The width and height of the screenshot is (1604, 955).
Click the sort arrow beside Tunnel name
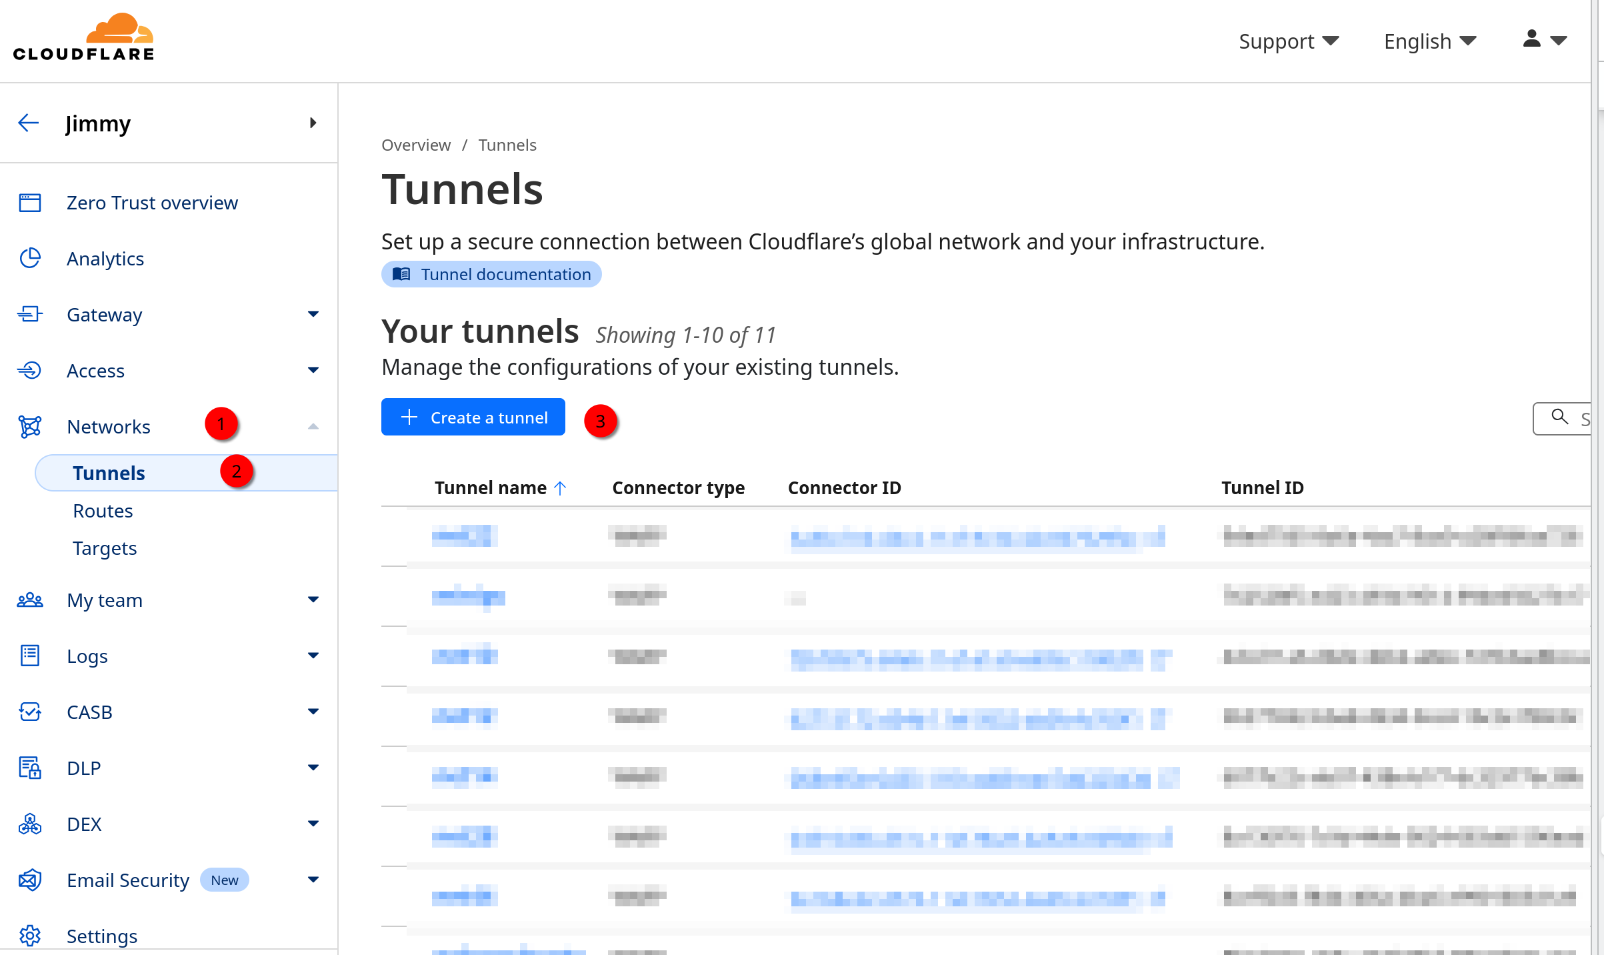point(560,488)
